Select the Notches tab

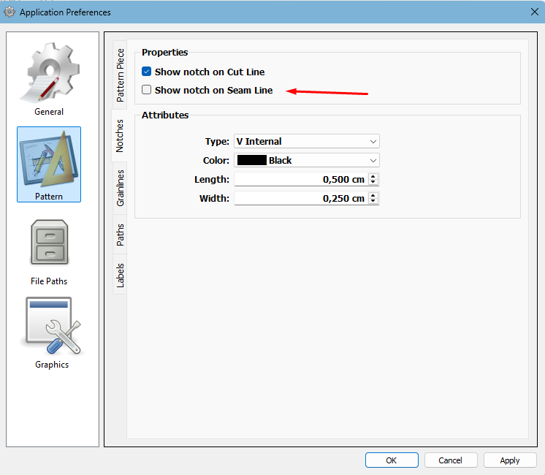[121, 136]
